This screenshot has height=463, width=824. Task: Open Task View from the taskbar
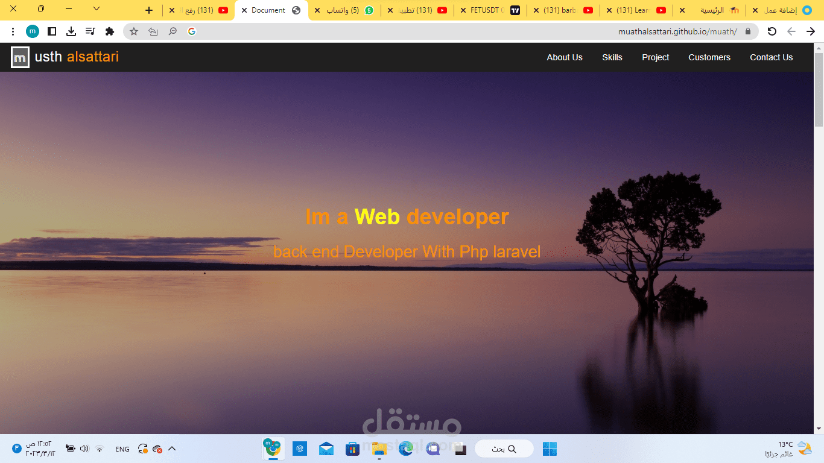pos(459,449)
